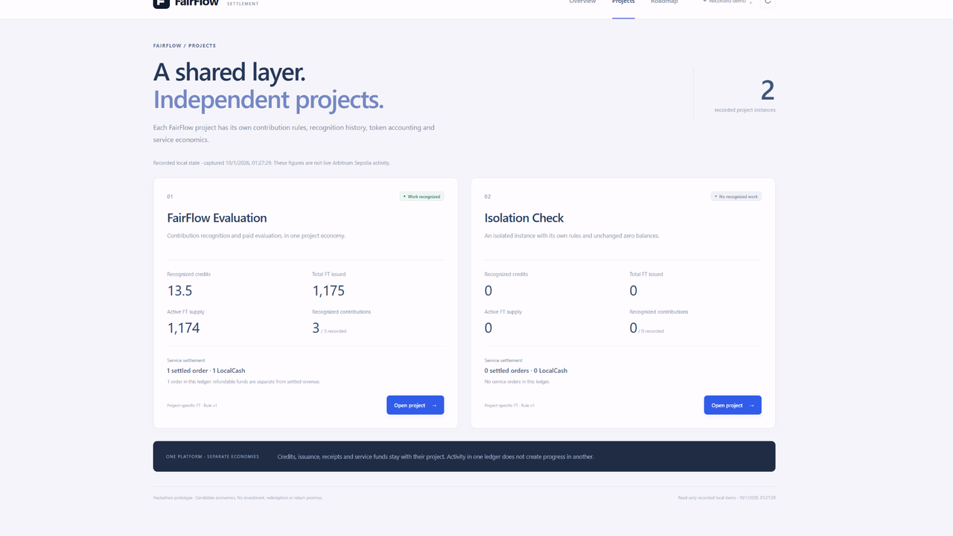Image resolution: width=953 pixels, height=536 pixels.
Task: Click '1 settled order · 1 LocalCash' text
Action: click(206, 371)
